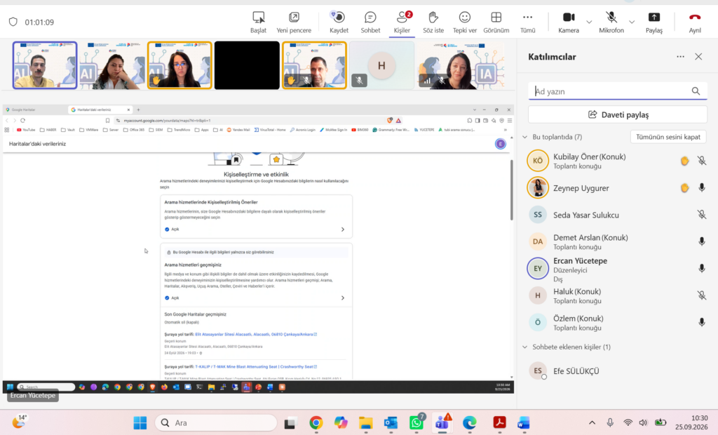Open File Explorer from the taskbar

click(x=365, y=422)
